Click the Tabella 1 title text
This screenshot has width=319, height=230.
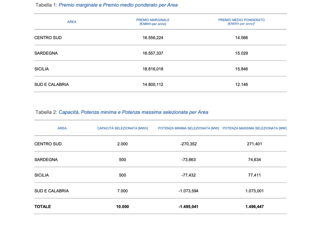(107, 5)
